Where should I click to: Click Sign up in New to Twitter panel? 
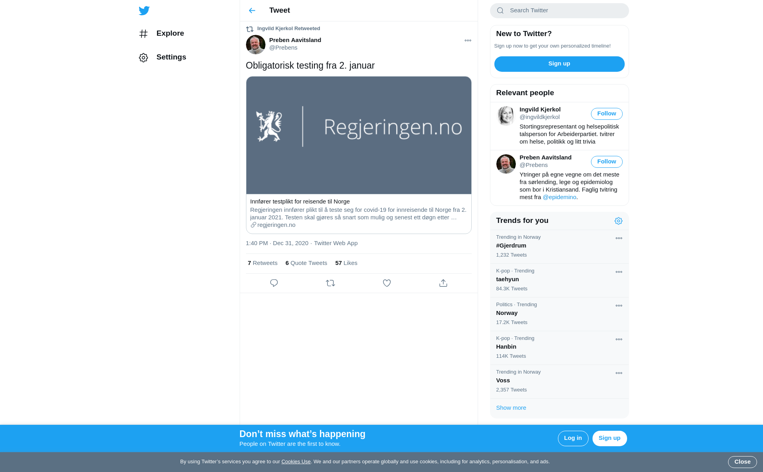coord(559,64)
